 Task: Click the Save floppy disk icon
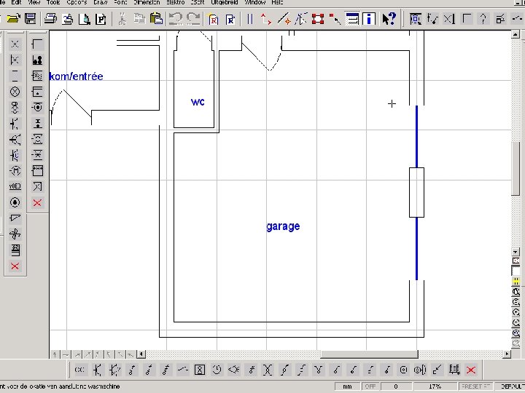31,18
